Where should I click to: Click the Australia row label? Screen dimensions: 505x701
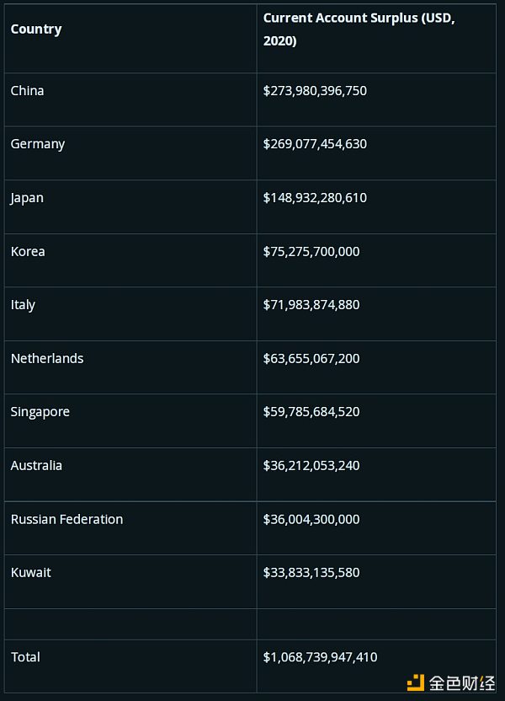36,465
